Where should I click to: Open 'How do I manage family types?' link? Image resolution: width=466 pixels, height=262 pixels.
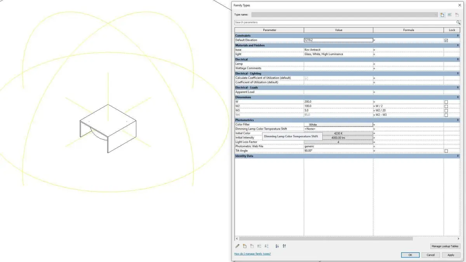(252, 254)
